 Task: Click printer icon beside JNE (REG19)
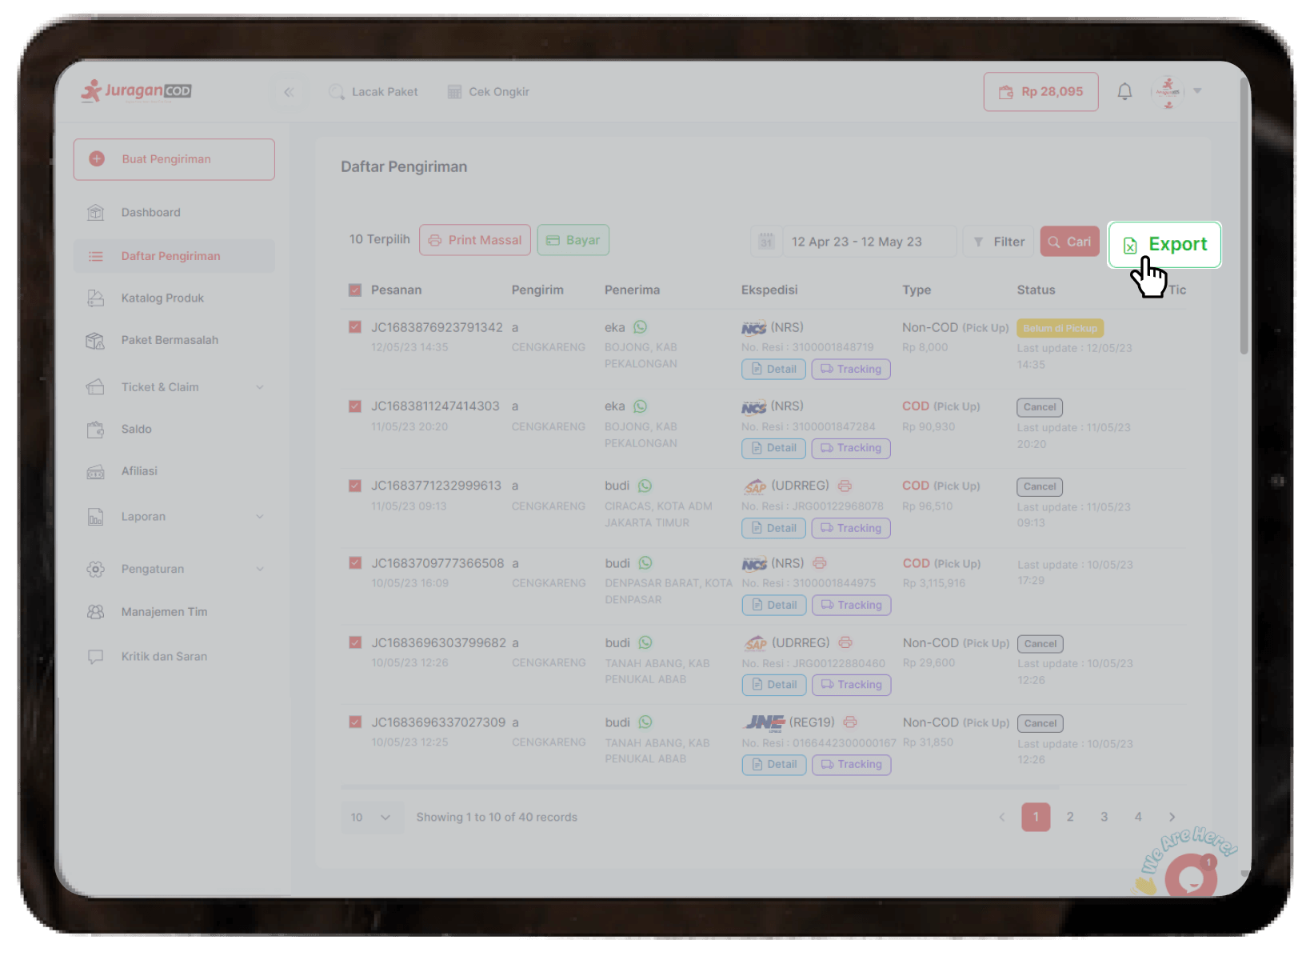(850, 722)
